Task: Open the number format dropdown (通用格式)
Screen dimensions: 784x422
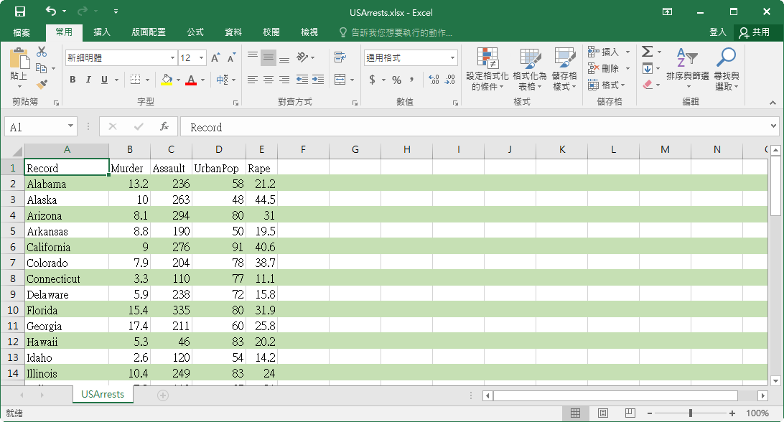Action: click(x=452, y=58)
